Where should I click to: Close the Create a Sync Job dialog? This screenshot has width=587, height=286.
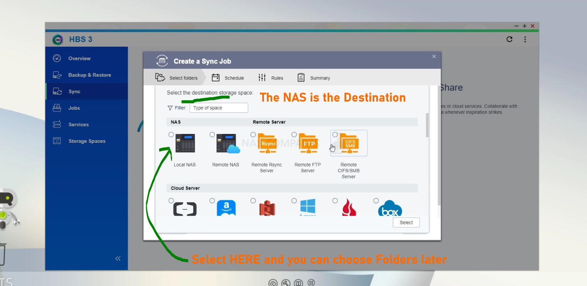pyautogui.click(x=434, y=56)
